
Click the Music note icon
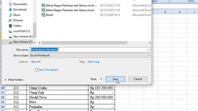point(10,15)
